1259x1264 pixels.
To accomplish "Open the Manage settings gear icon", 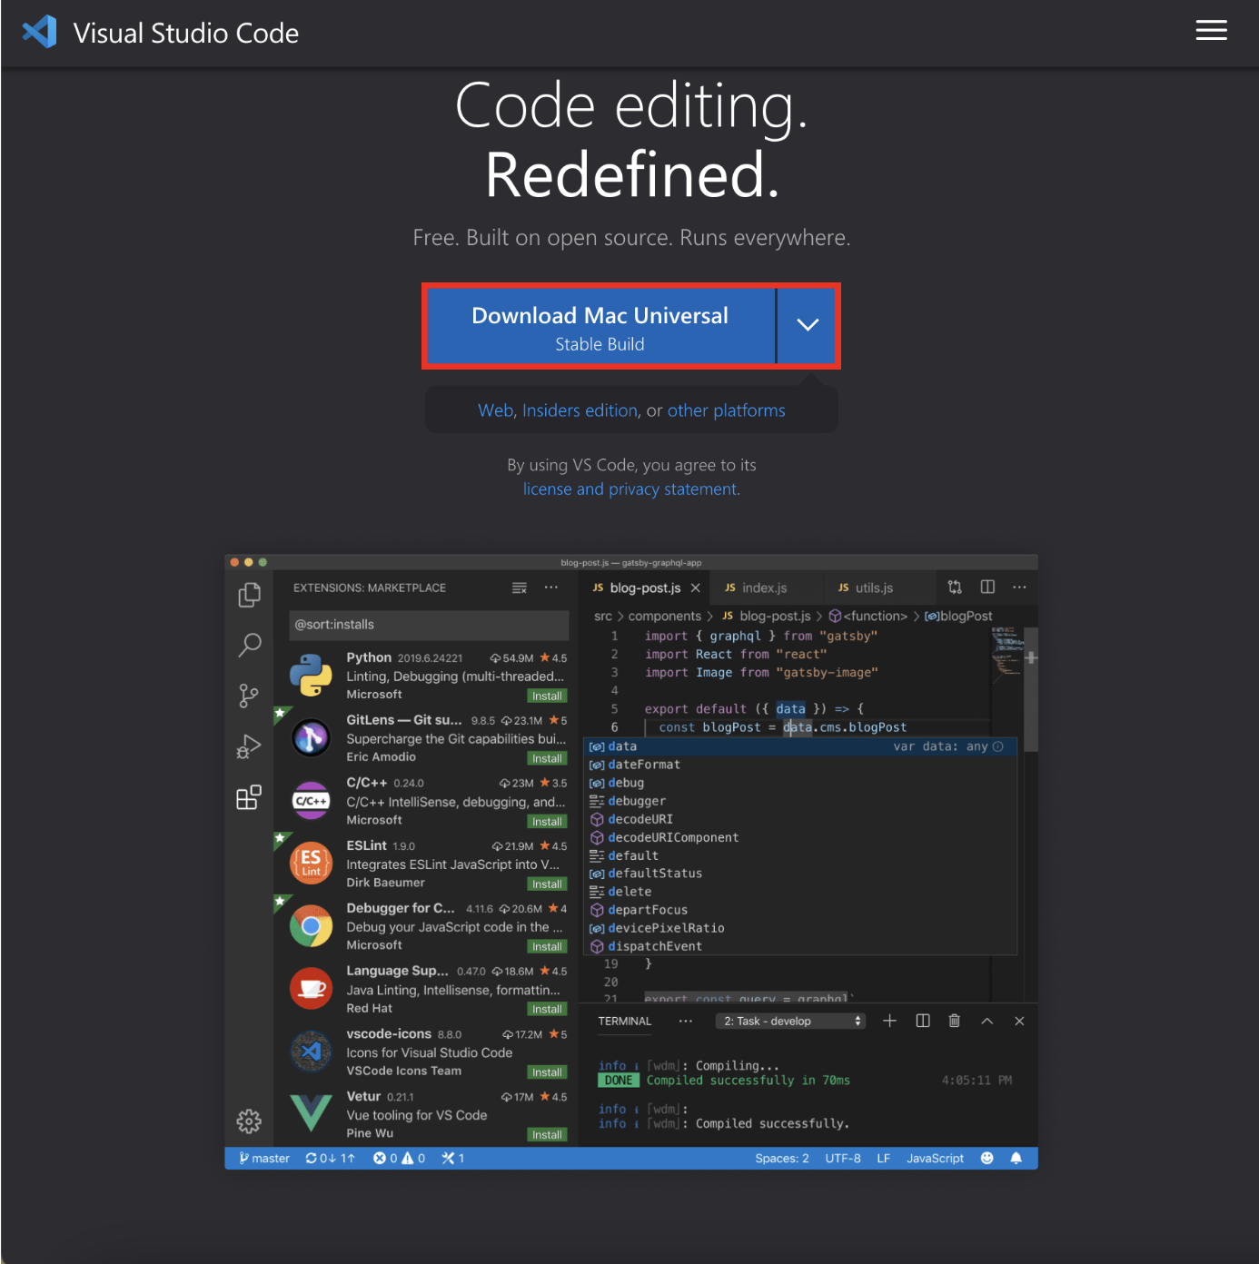I will (249, 1121).
